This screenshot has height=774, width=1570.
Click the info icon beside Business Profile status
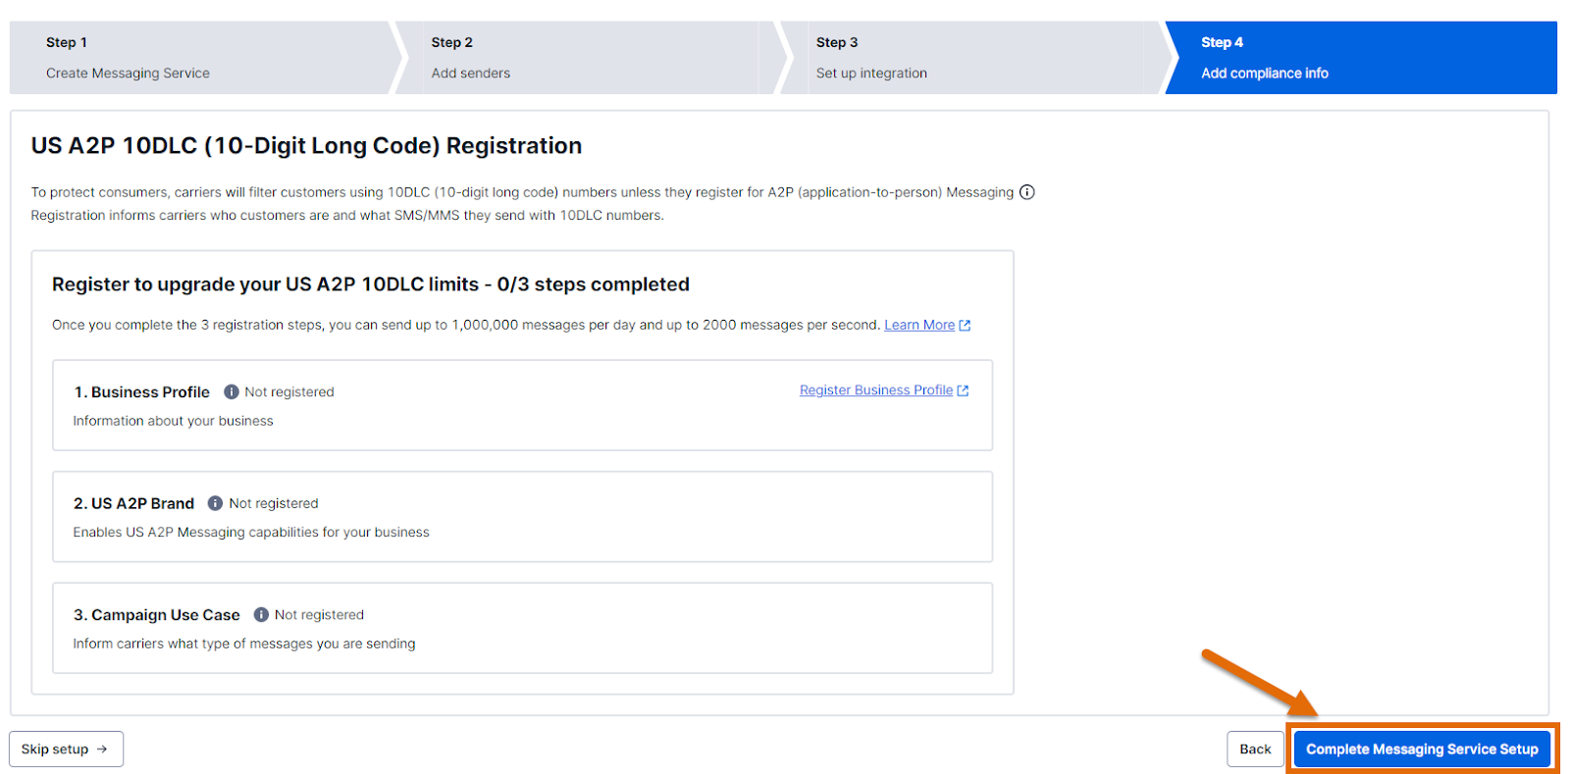click(232, 391)
